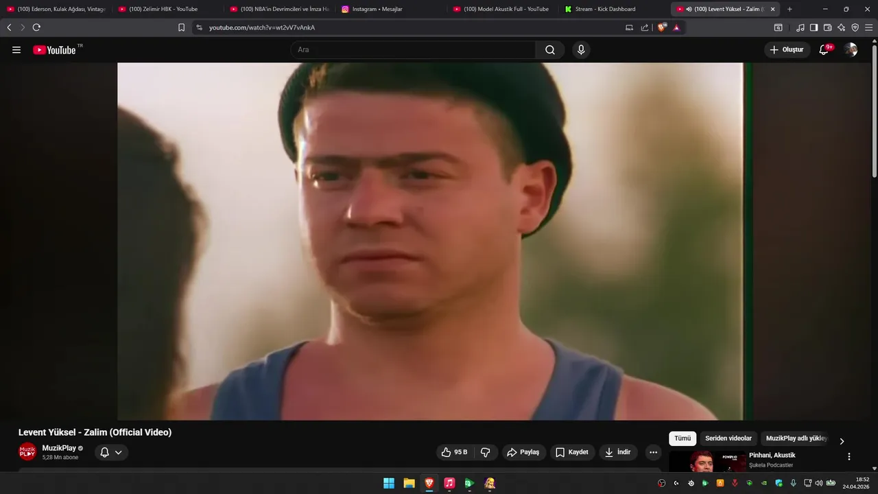
Task: Go back in browser history
Action: (x=9, y=27)
